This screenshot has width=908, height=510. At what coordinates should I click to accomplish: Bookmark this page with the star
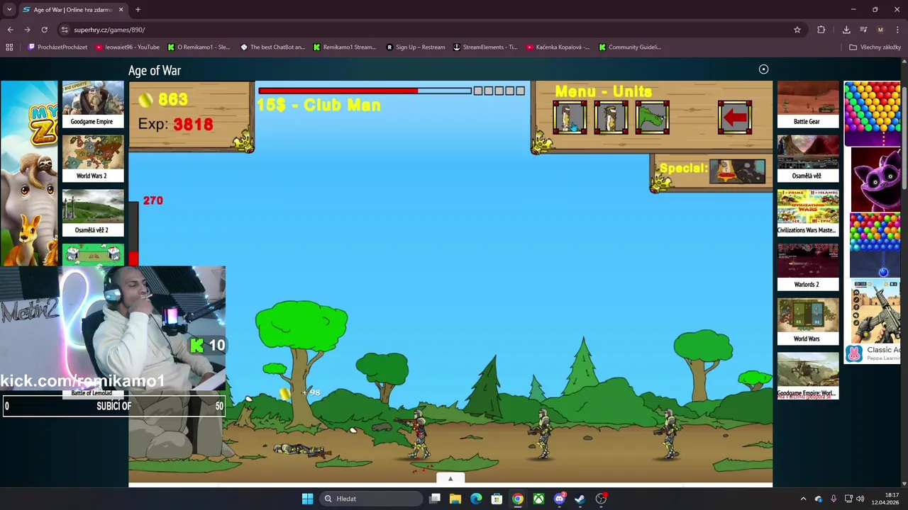click(x=797, y=30)
